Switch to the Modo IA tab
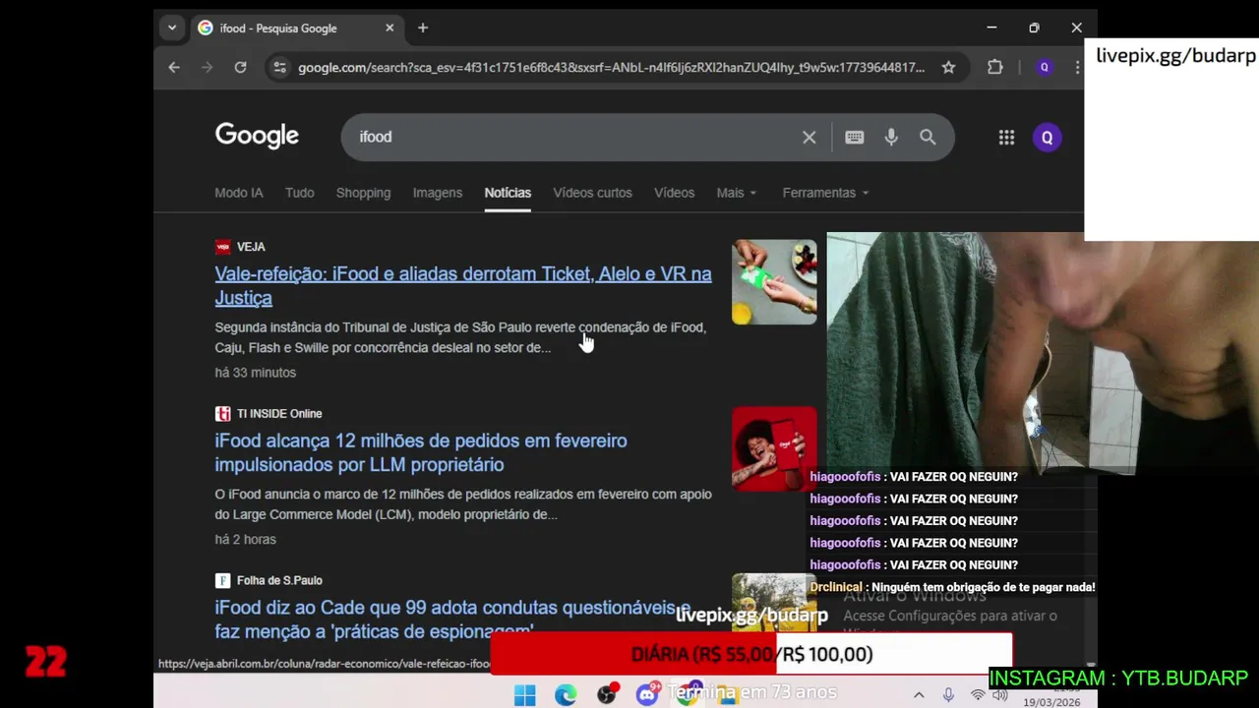 [239, 193]
